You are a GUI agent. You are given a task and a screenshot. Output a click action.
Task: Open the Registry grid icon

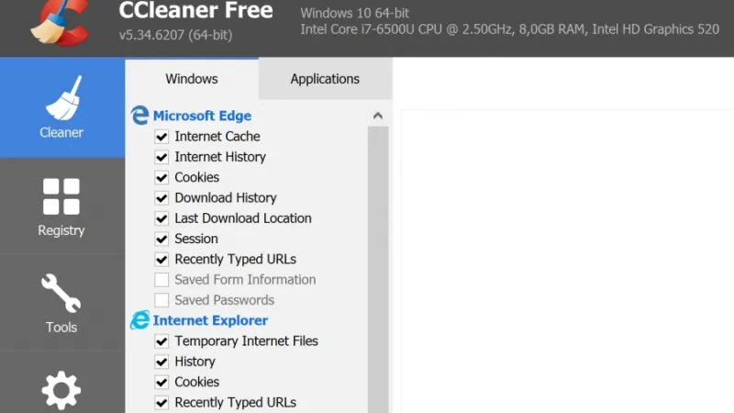point(61,196)
